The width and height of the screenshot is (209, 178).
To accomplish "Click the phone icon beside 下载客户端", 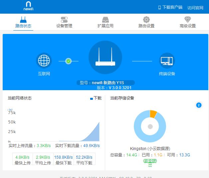I will tap(159, 7).
